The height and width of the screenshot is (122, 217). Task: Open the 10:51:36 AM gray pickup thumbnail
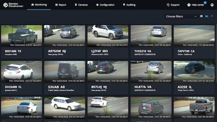[x=194, y=108]
